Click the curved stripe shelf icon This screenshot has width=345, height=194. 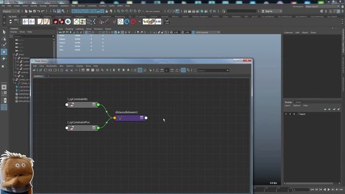40,22
